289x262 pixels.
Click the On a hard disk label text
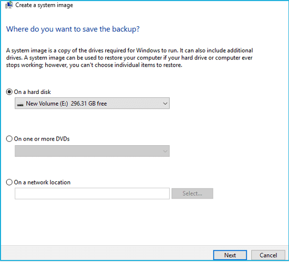pos(33,92)
